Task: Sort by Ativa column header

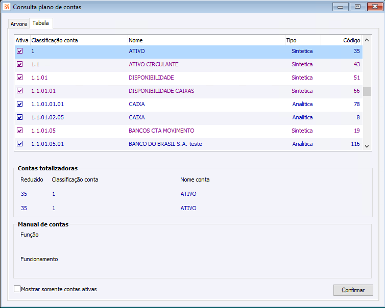Action: [x=22, y=40]
